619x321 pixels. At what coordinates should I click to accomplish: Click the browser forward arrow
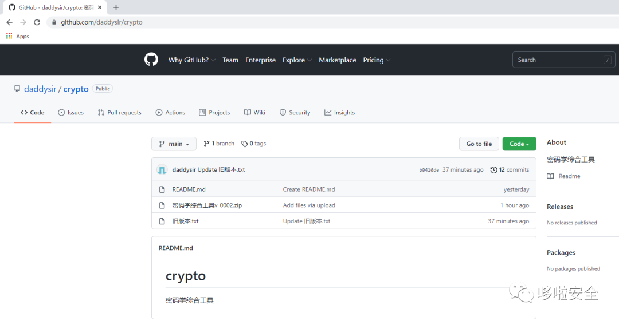[x=23, y=22]
